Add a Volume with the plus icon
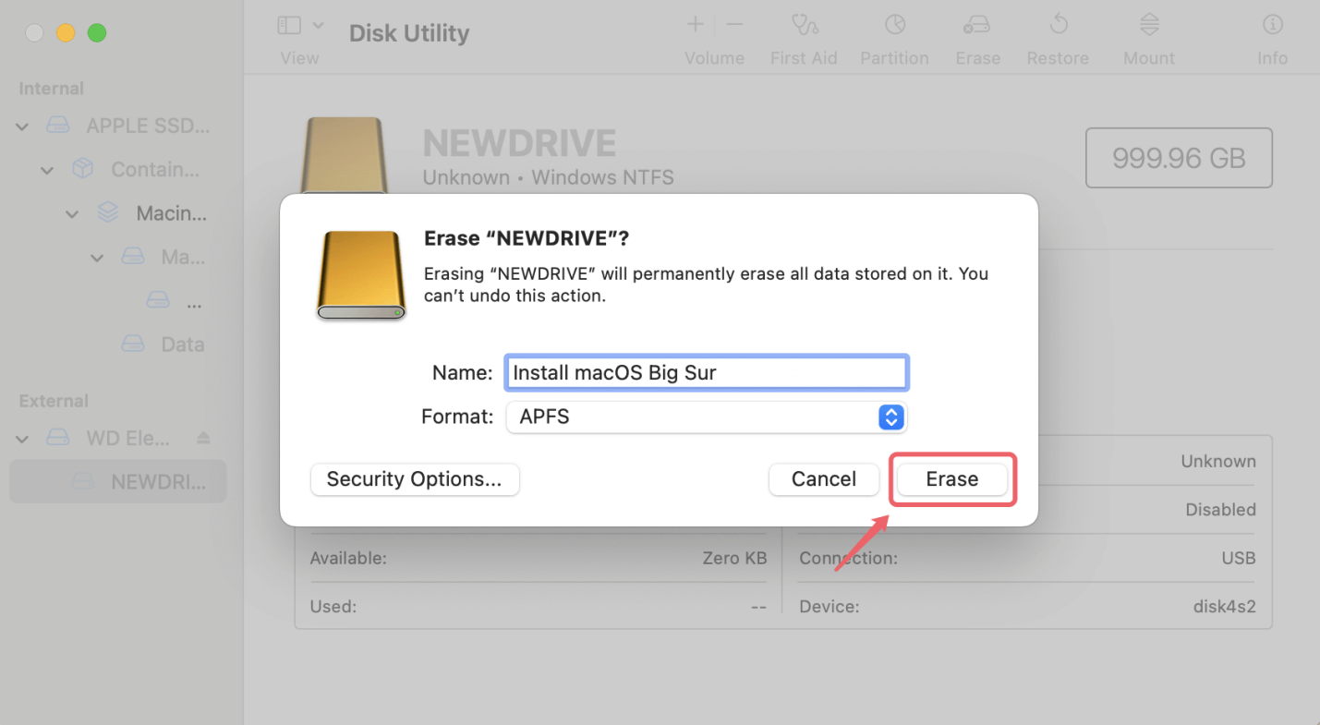 [695, 25]
